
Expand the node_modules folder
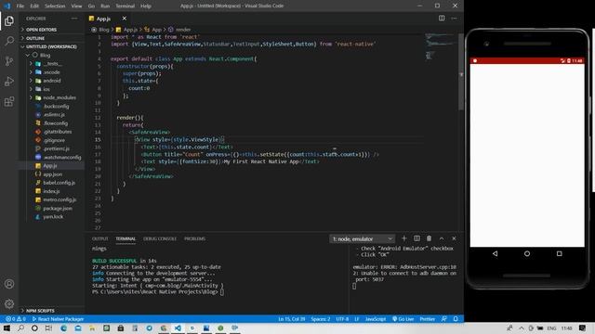point(51,97)
